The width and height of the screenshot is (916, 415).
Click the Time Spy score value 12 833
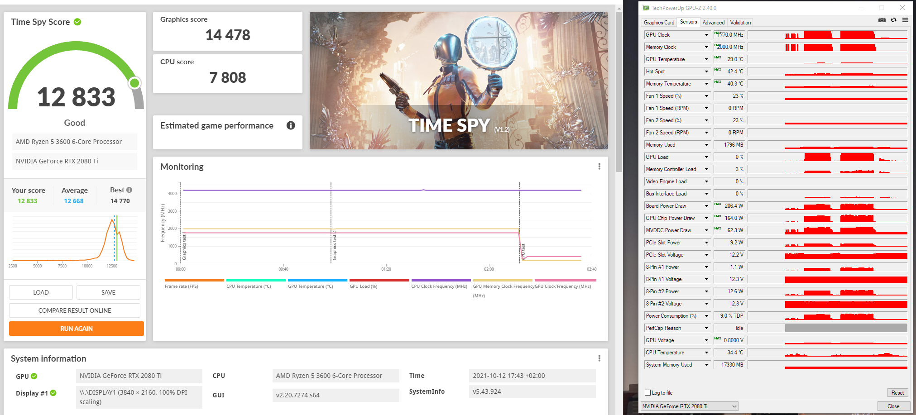[76, 97]
